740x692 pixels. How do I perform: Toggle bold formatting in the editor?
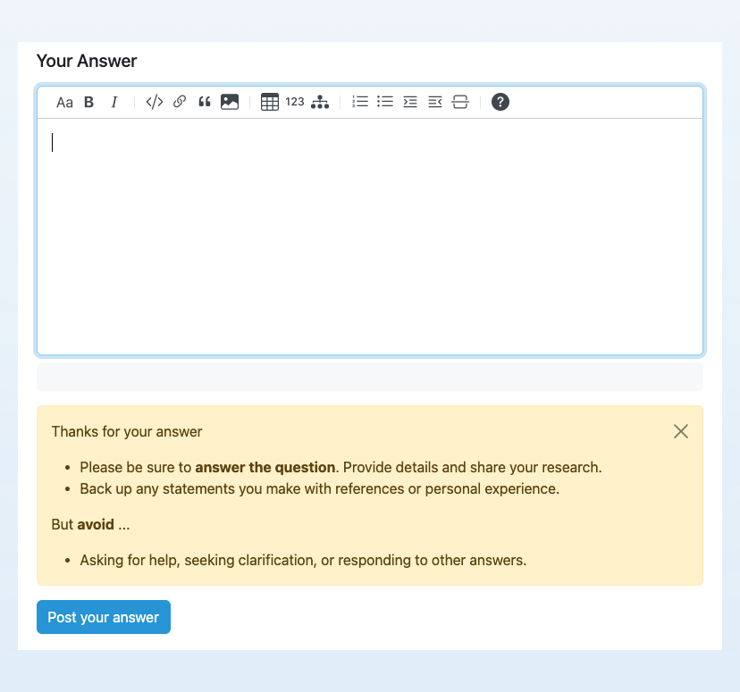tap(89, 103)
